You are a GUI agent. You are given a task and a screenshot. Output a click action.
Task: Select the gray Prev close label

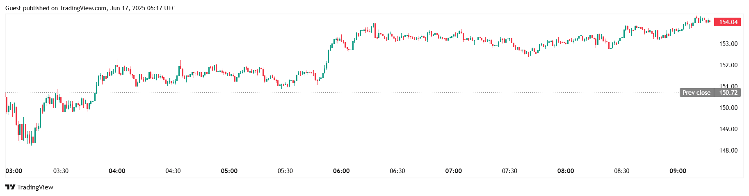[696, 93]
